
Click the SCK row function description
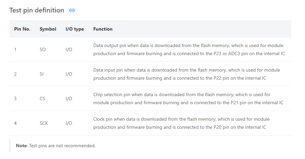tap(181, 123)
